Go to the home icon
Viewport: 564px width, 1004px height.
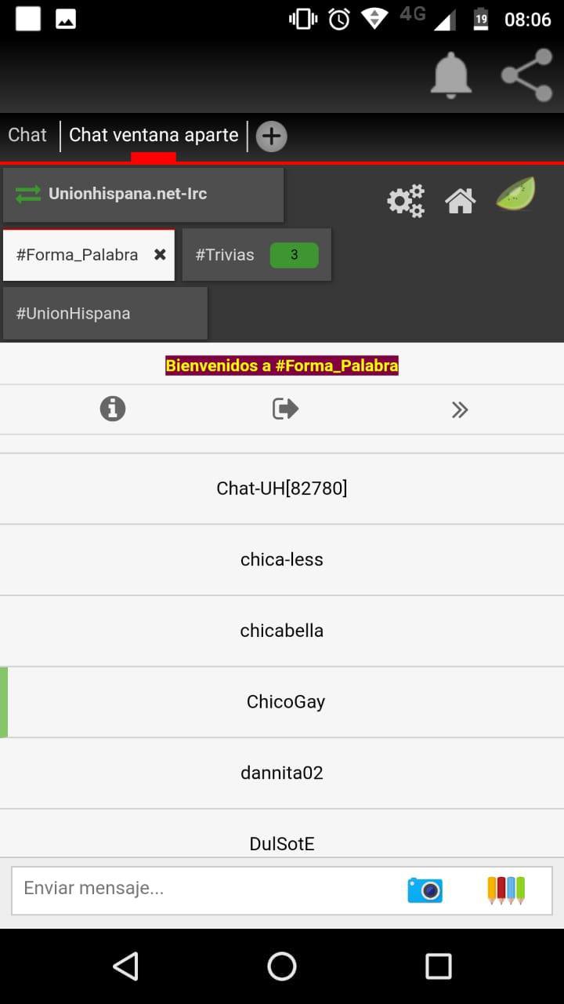[460, 201]
